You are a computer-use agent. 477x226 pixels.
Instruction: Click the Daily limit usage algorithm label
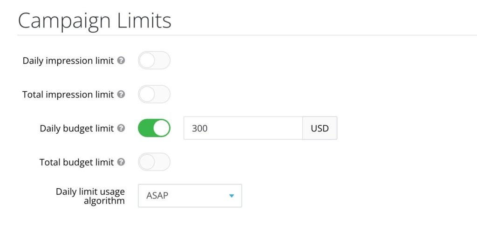pyautogui.click(x=90, y=196)
